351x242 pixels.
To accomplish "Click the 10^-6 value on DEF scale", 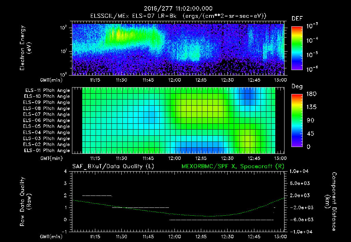I will (x=312, y=69).
